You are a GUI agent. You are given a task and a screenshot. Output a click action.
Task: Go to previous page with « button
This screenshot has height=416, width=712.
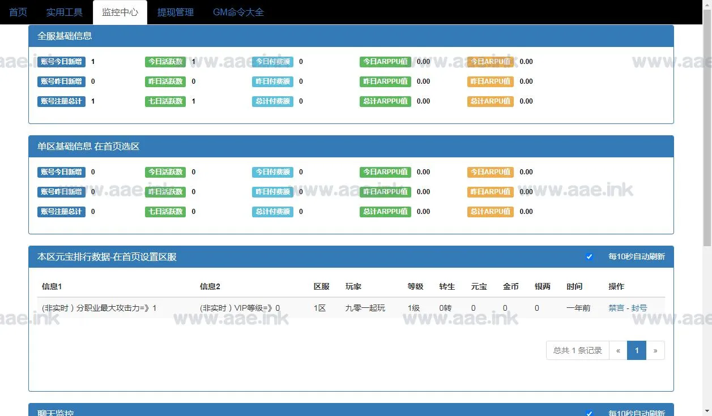tap(618, 350)
